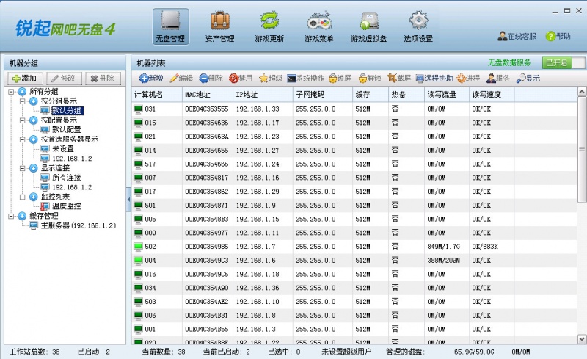Collapse the 缓存管理 tree node
Screen dimensions: 587x359
click(x=12, y=216)
